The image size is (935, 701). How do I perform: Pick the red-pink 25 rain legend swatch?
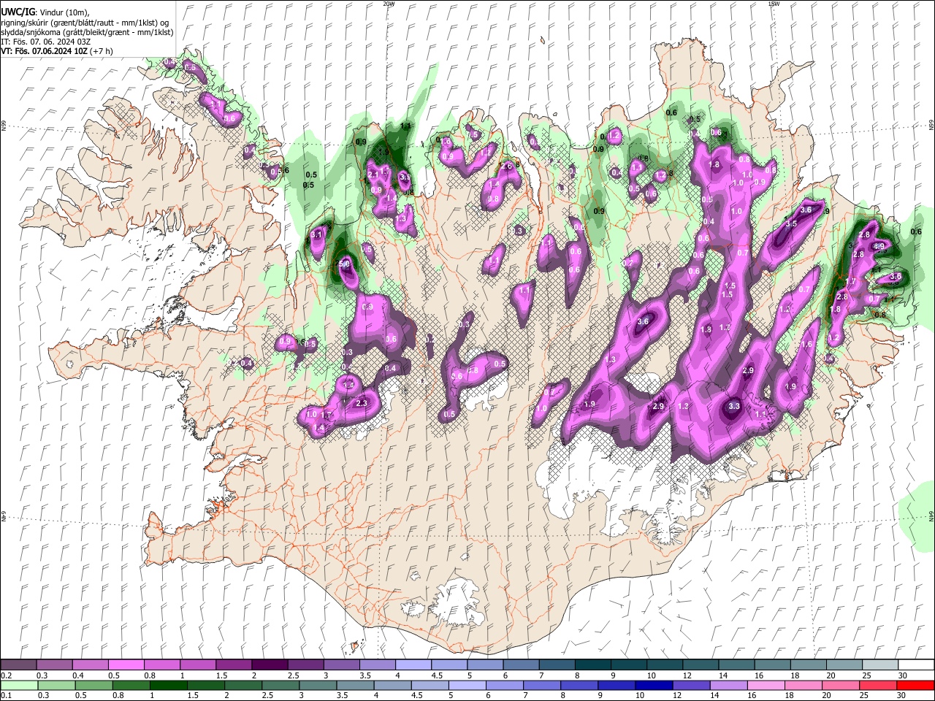pos(878,685)
